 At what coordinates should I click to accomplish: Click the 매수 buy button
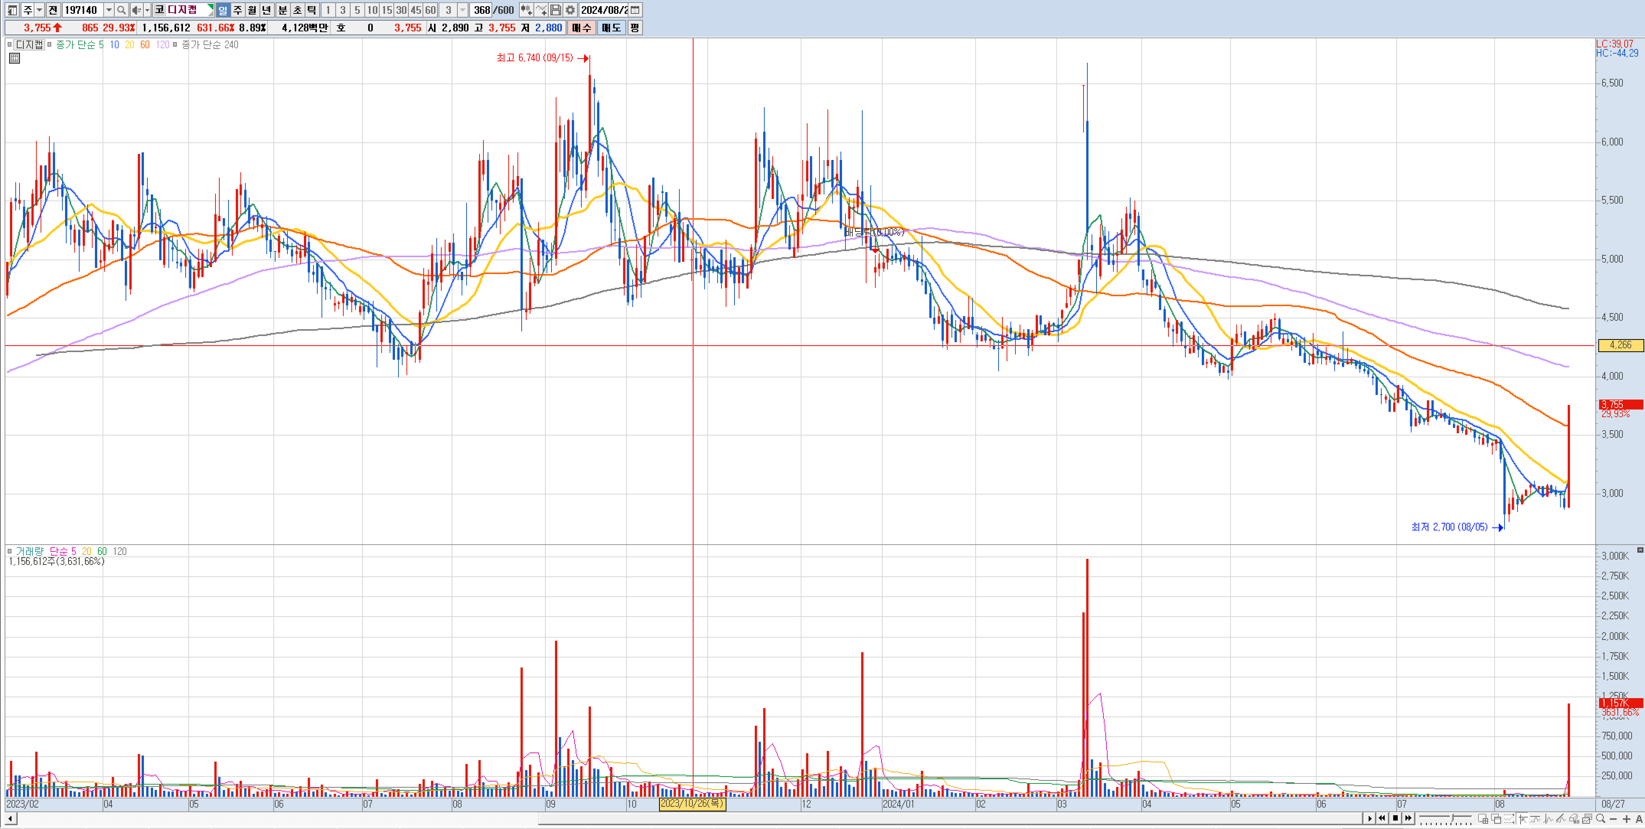581,28
